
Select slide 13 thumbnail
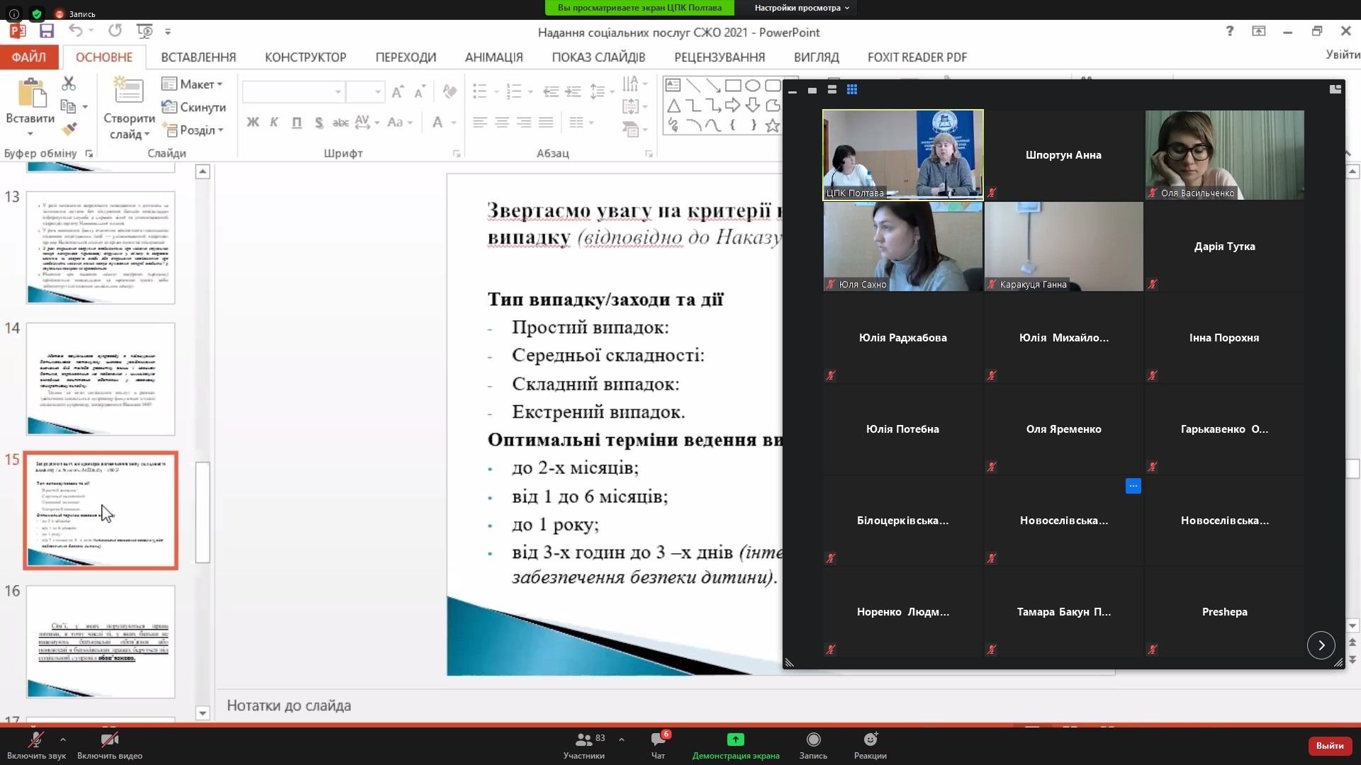[x=101, y=247]
